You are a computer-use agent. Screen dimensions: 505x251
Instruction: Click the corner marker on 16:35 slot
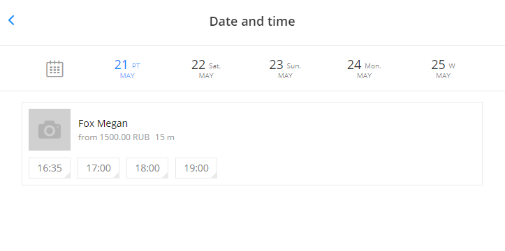[x=68, y=176]
